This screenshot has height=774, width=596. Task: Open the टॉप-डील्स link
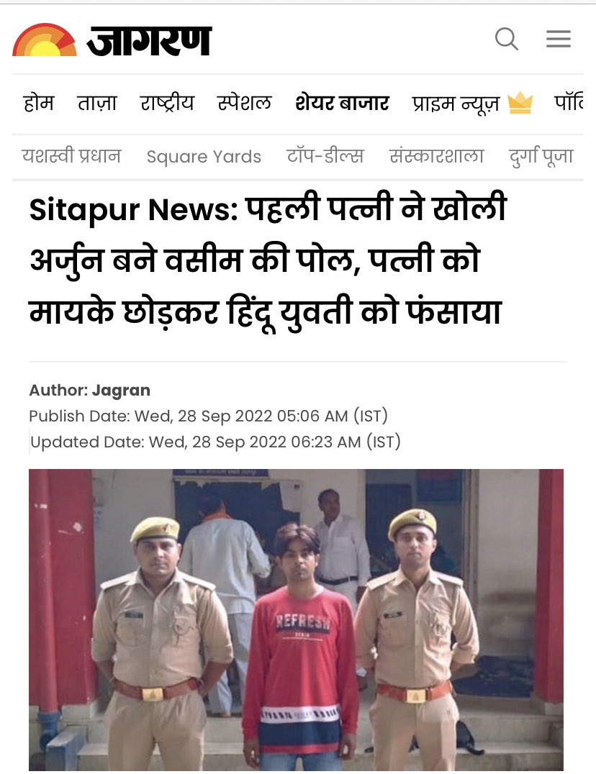(325, 156)
